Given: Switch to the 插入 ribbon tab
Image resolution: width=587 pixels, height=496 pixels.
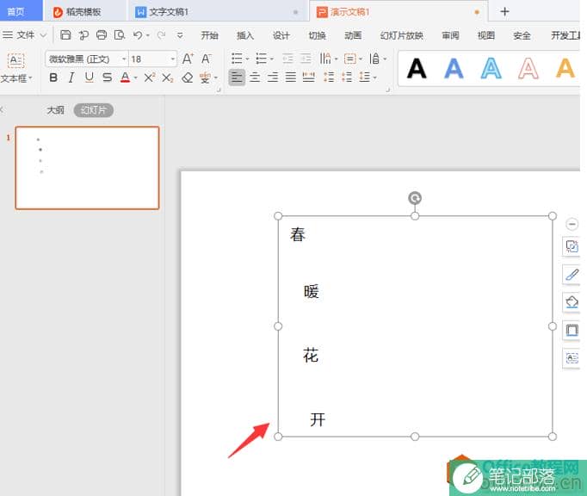Looking at the screenshot, I should click(245, 35).
